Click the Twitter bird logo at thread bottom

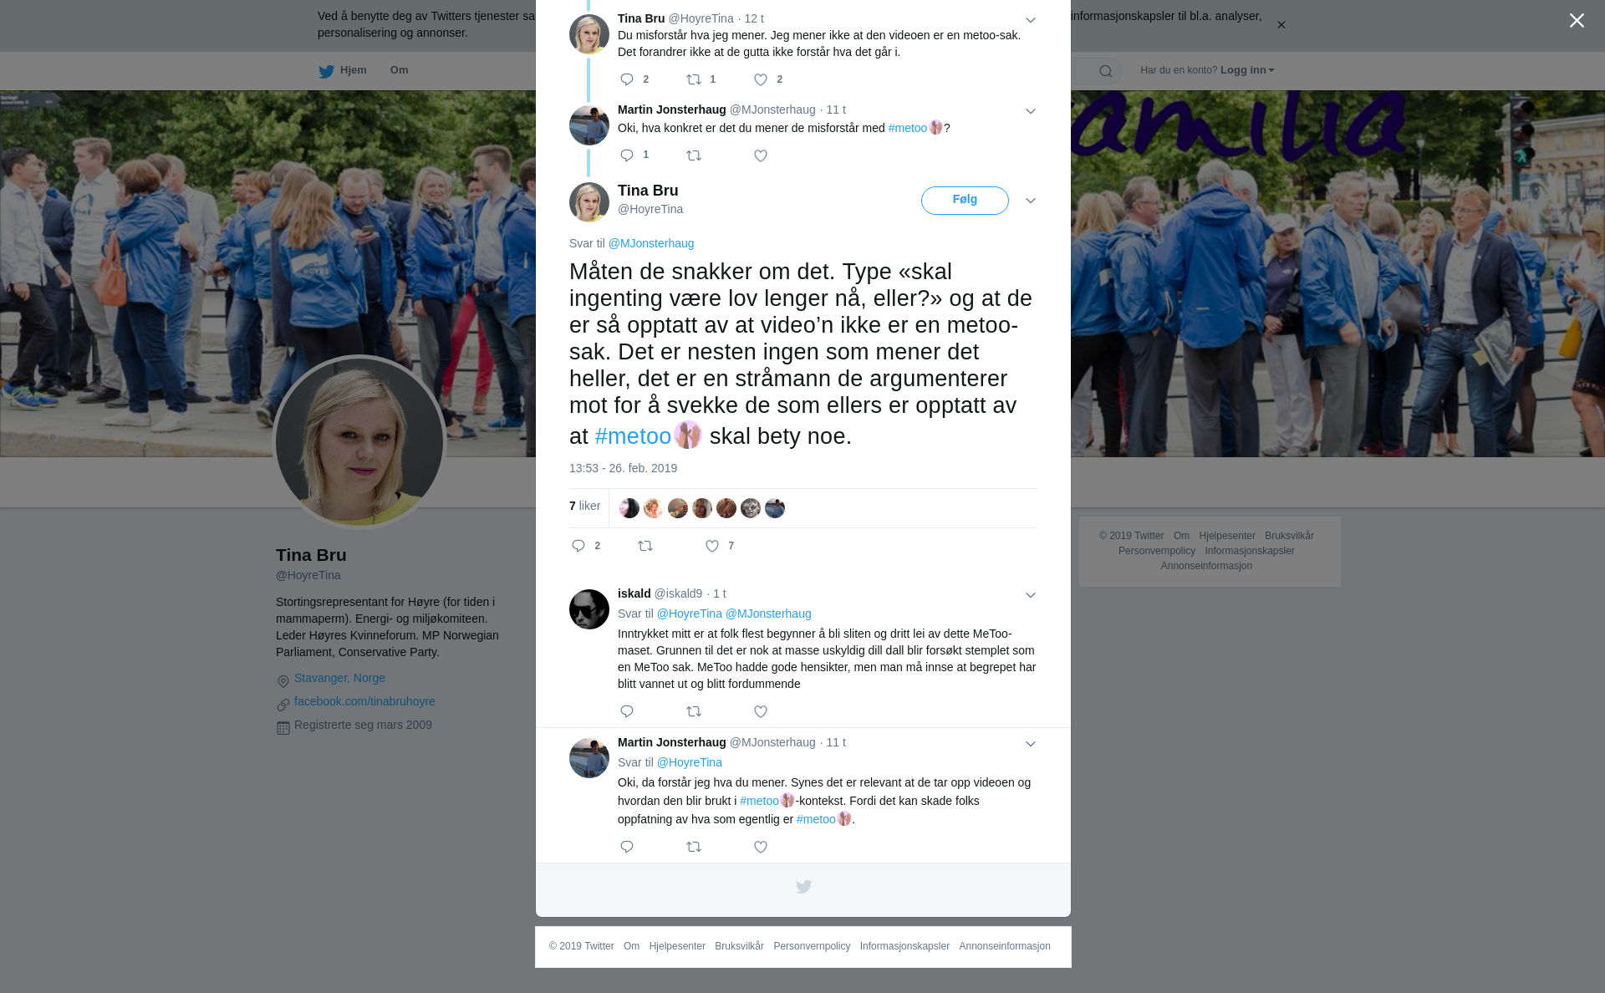coord(803,887)
